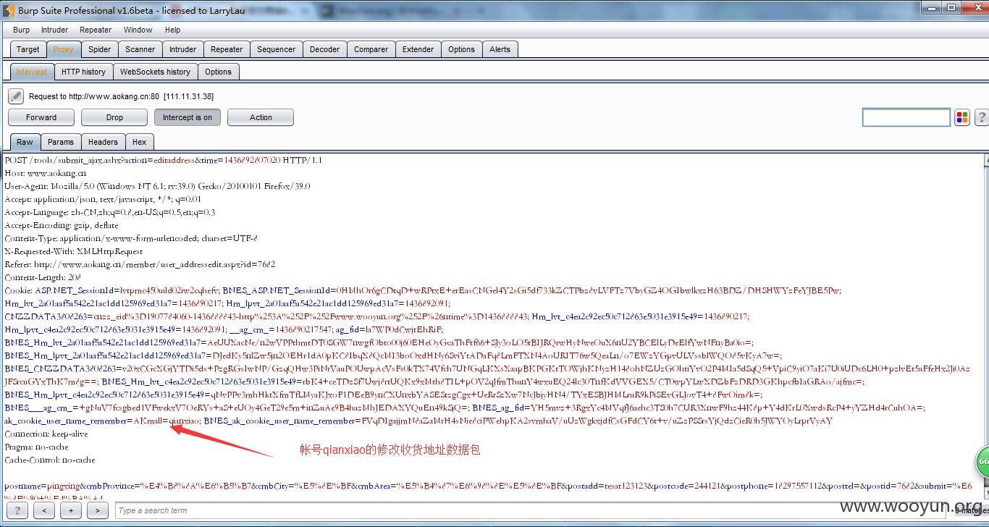Click the 'Host: www.aokang.cn' header line
The image size is (989, 527).
point(46,173)
